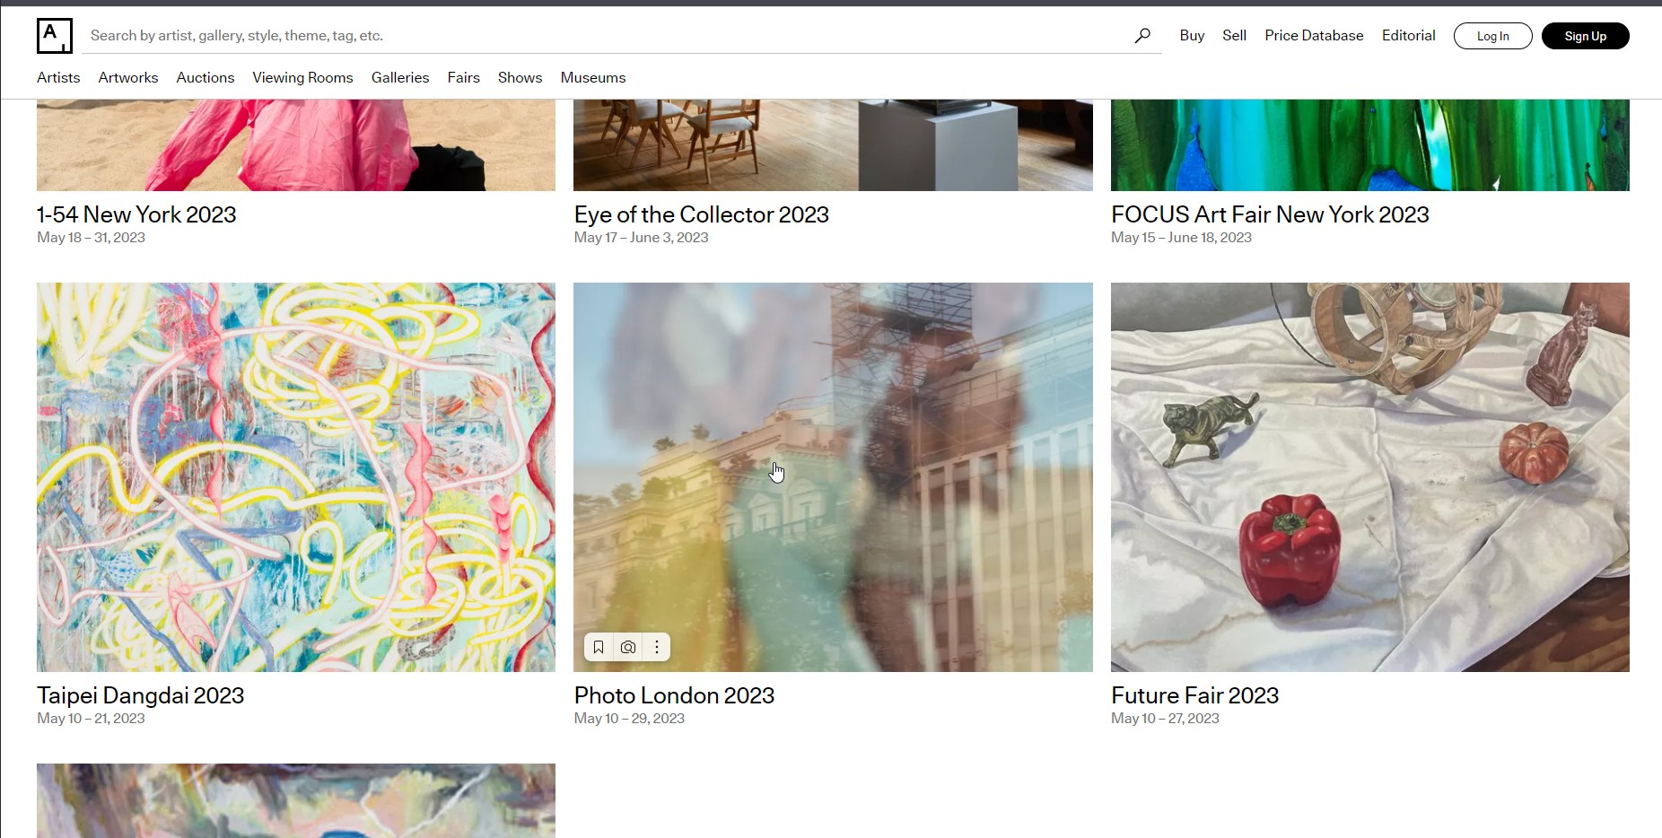
Task: Click the 'May 10 – 21, 2023' date text
Action: tap(91, 719)
